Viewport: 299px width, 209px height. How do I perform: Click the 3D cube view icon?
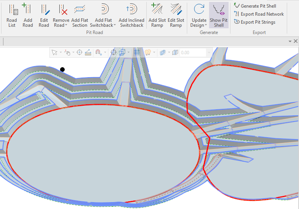(122, 52)
